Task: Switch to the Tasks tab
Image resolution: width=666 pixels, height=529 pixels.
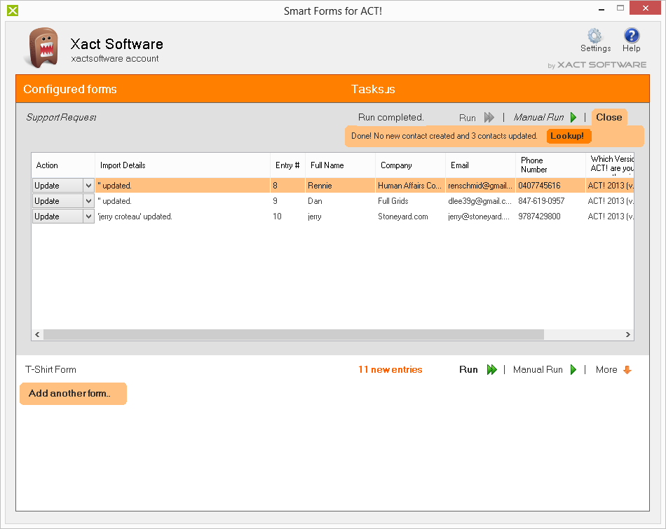Action: 373,89
